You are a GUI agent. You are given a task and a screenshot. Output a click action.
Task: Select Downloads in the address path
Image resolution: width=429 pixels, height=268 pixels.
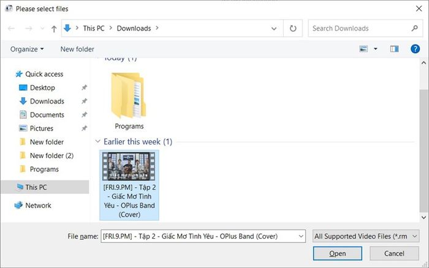pyautogui.click(x=134, y=28)
